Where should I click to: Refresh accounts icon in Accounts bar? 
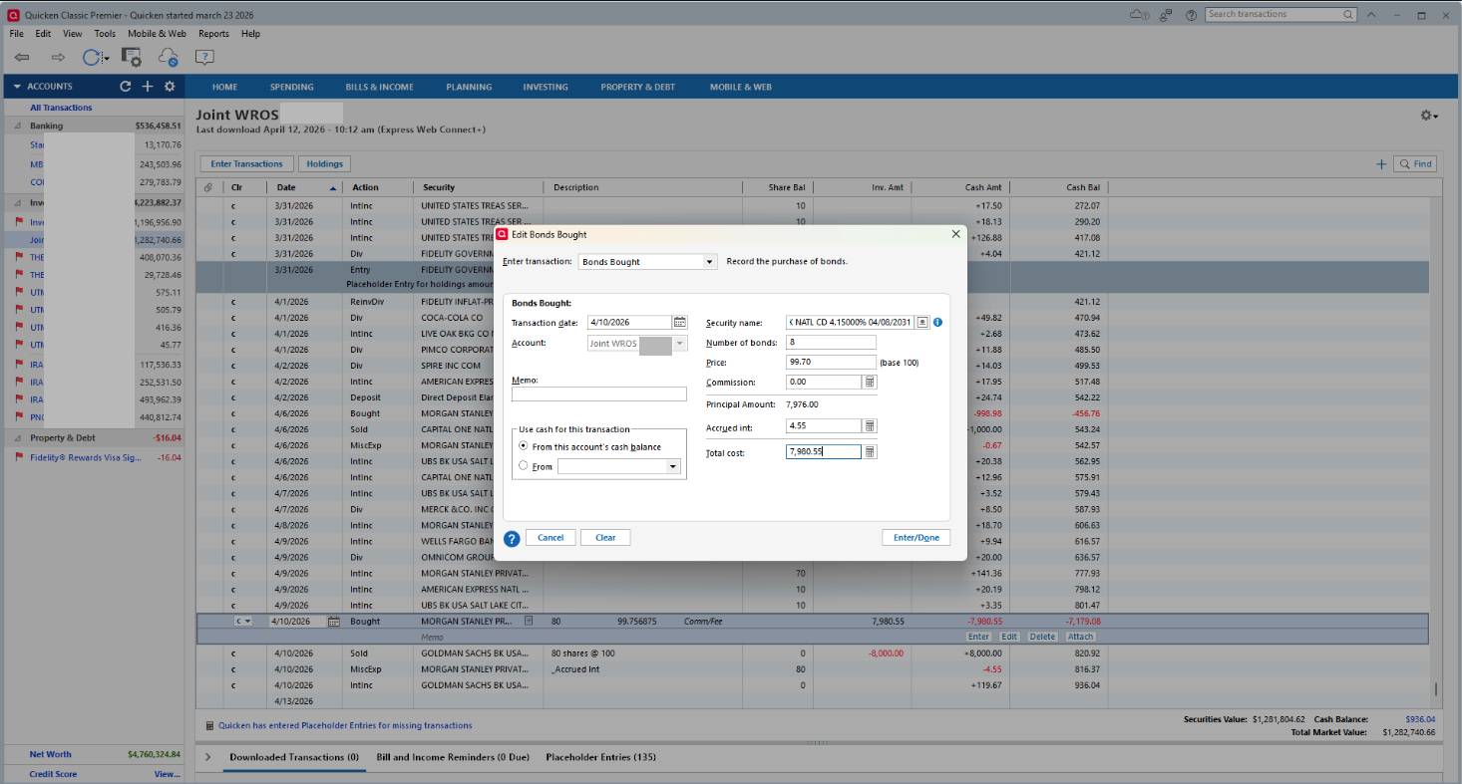[x=126, y=87]
